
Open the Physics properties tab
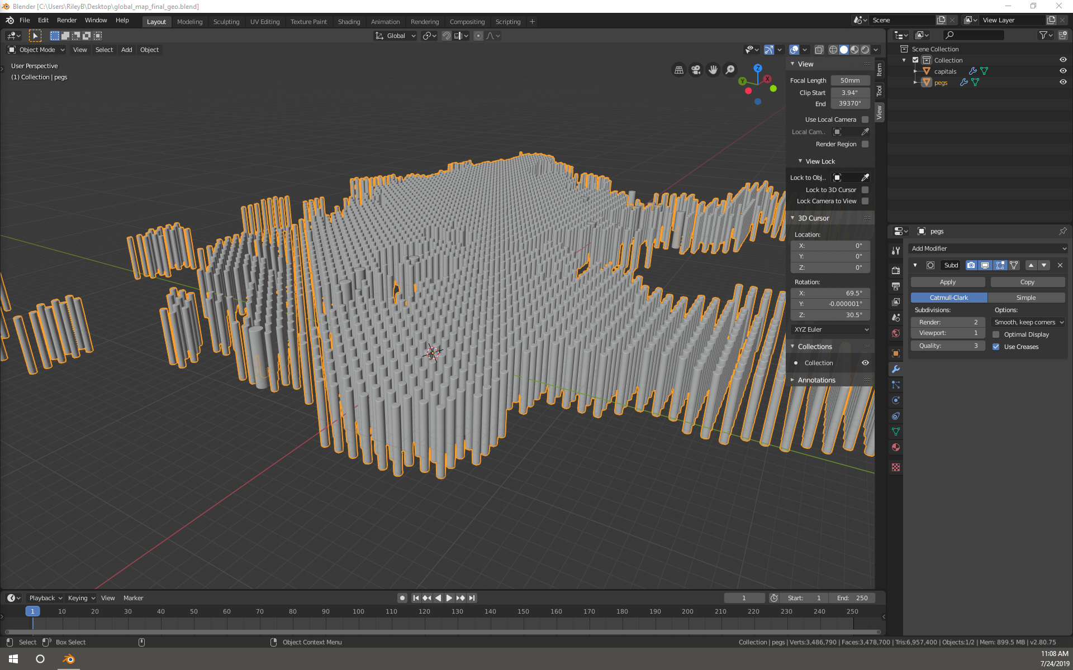tap(896, 400)
